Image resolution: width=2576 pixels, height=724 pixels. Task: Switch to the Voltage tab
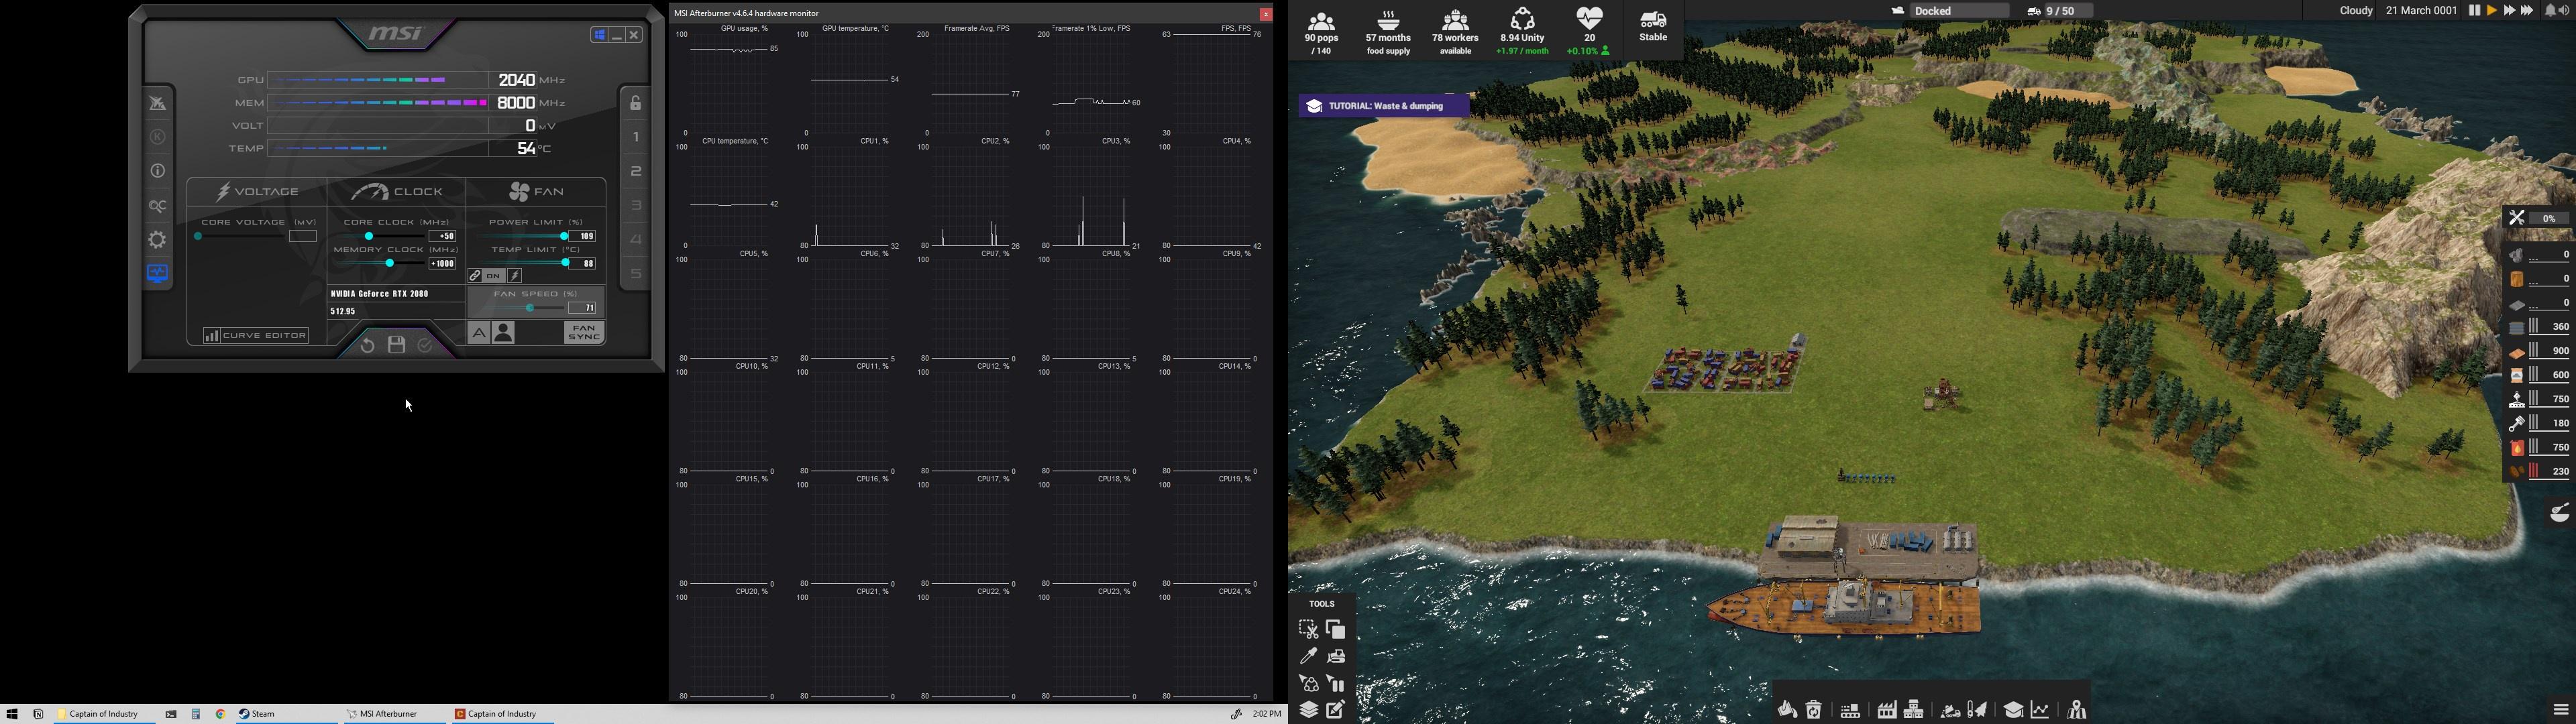point(258,191)
